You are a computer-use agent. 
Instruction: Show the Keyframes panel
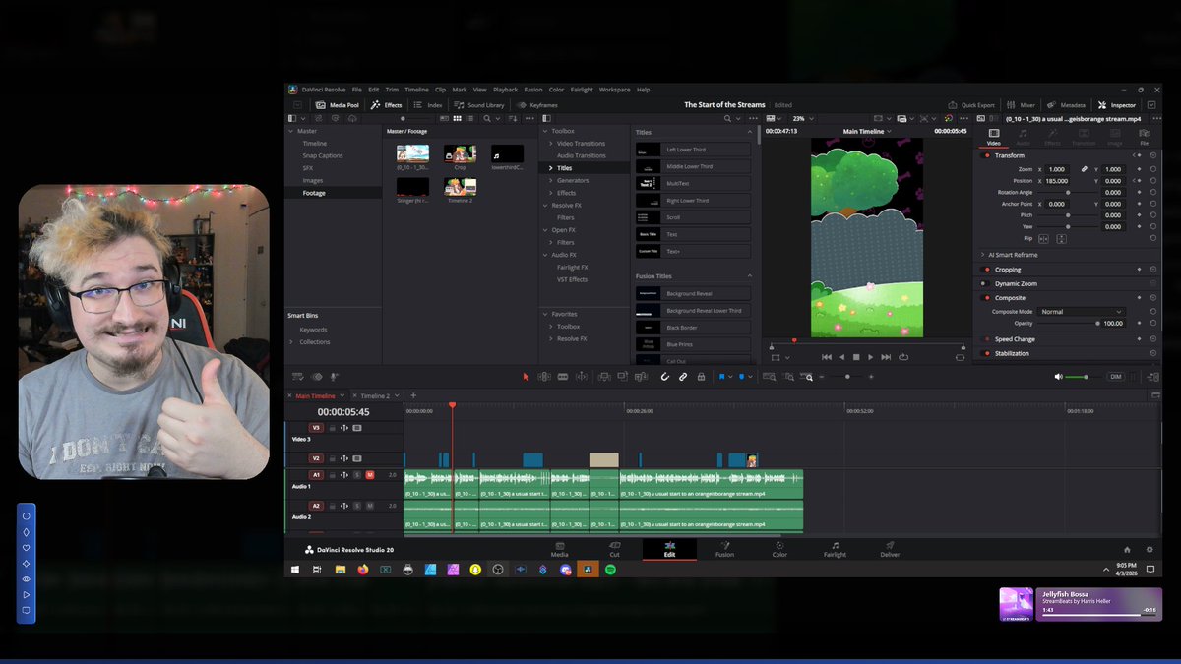pyautogui.click(x=537, y=105)
